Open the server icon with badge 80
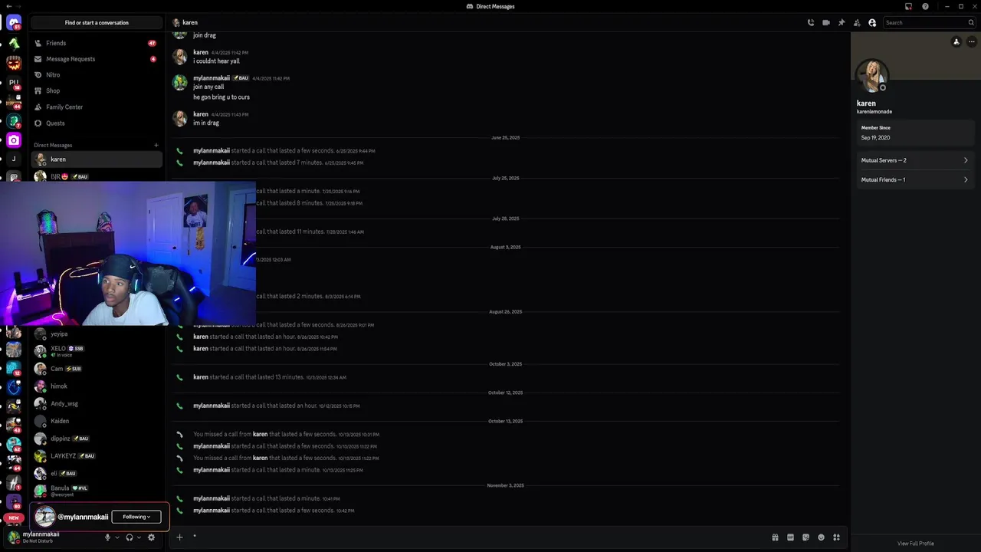Image resolution: width=981 pixels, height=552 pixels. click(x=14, y=501)
